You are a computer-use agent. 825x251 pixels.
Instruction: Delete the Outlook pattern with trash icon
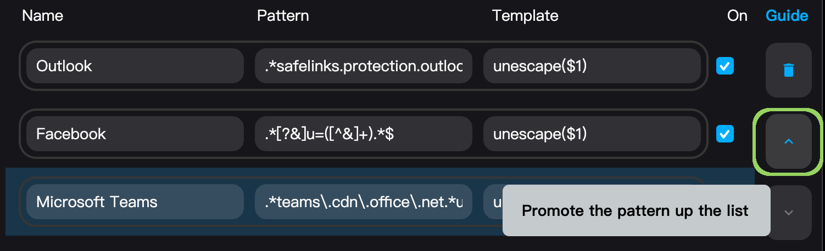pos(788,70)
